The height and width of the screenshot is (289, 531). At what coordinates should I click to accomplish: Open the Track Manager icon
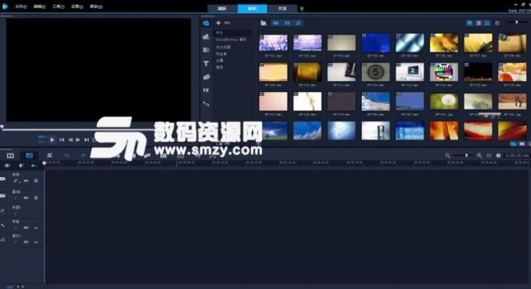21,165
